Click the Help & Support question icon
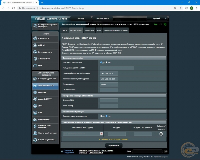The width and height of the screenshot is (200, 160). point(62,151)
